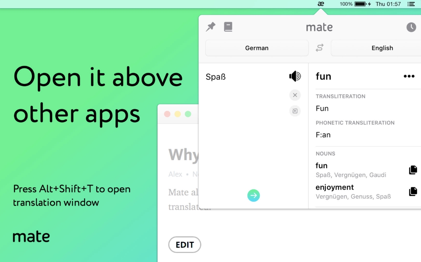Open the three-dot options next to fun
The image size is (421, 262).
click(x=409, y=77)
